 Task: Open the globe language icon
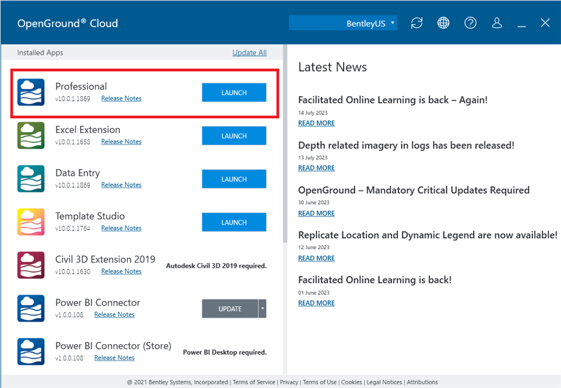[x=444, y=23]
